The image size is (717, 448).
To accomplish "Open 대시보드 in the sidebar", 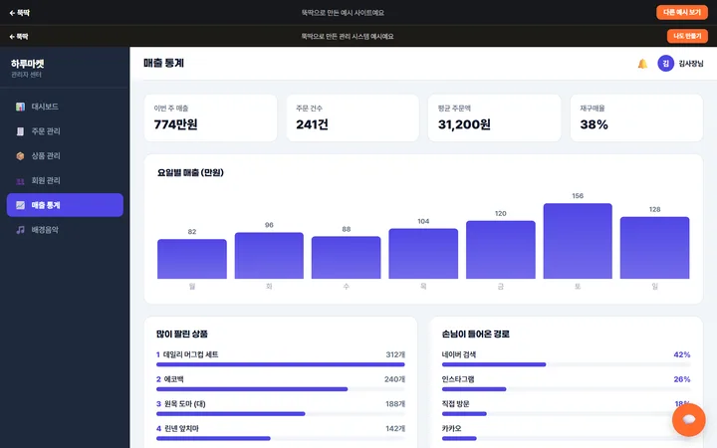I will [65, 107].
